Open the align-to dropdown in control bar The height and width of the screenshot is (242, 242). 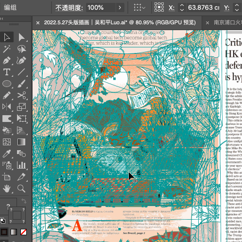pos(139,8)
